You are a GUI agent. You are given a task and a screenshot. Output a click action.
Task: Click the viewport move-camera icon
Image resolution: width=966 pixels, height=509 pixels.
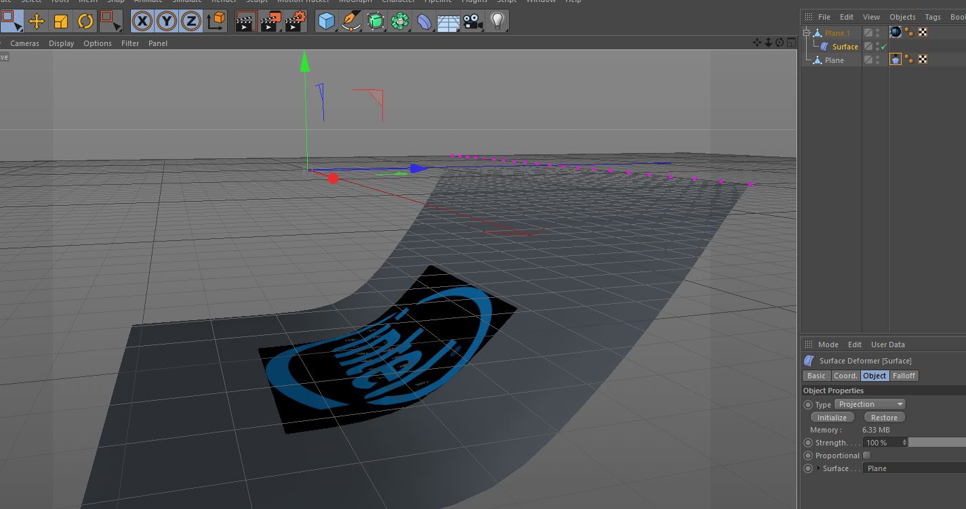coord(757,43)
